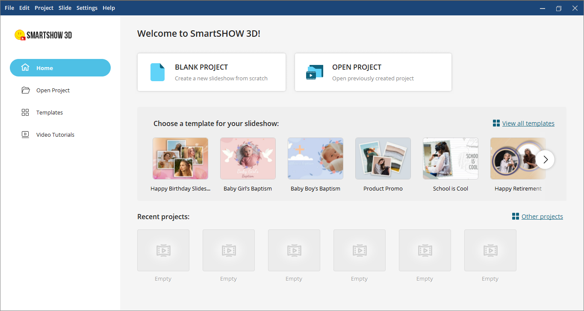Click the grid icon beside Other projects
This screenshot has height=311, width=584.
(x=515, y=216)
